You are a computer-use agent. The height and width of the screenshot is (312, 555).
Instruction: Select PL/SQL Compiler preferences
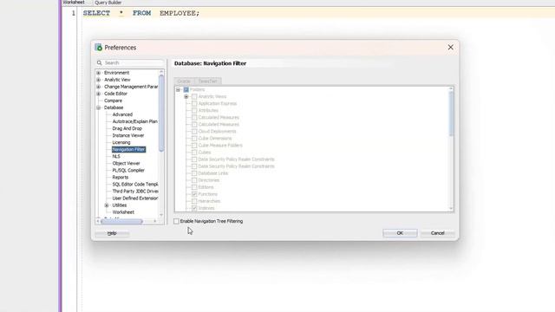pyautogui.click(x=128, y=170)
